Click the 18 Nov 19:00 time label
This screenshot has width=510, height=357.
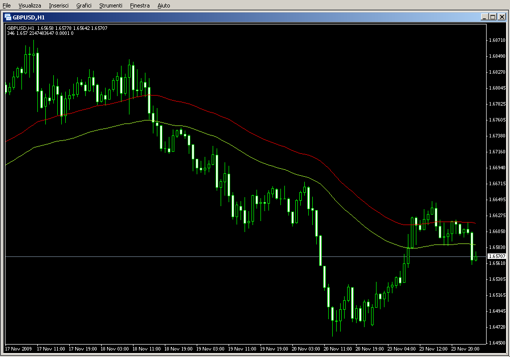click(x=178, y=349)
